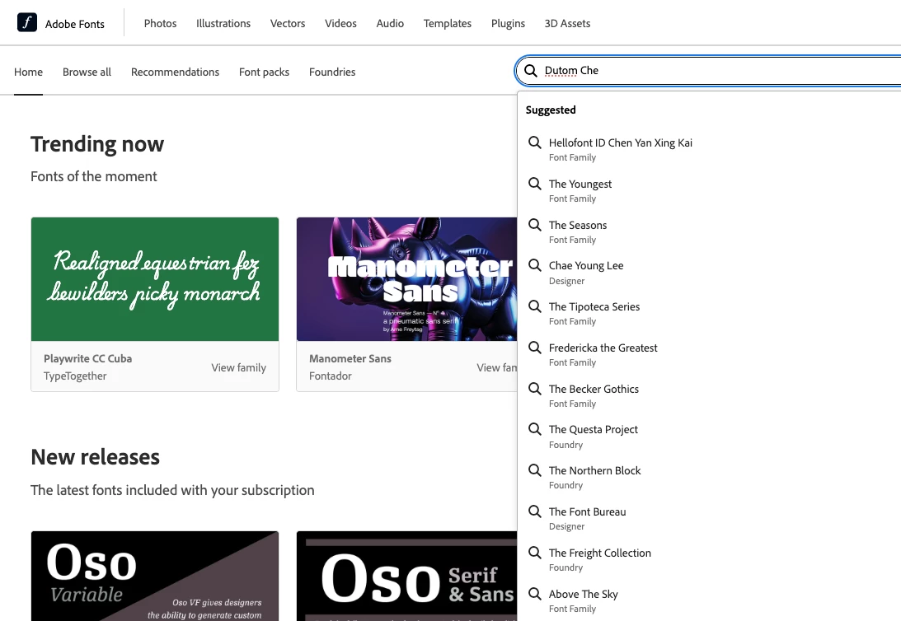Image resolution: width=901 pixels, height=621 pixels.
Task: Click the magnifier icon in search field
Action: [x=531, y=71]
